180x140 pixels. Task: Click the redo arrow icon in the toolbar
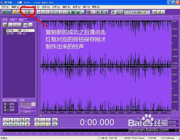(43, 12)
